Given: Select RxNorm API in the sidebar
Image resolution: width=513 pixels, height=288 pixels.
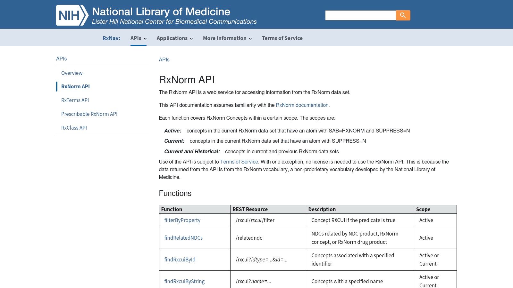Looking at the screenshot, I should pos(75,86).
